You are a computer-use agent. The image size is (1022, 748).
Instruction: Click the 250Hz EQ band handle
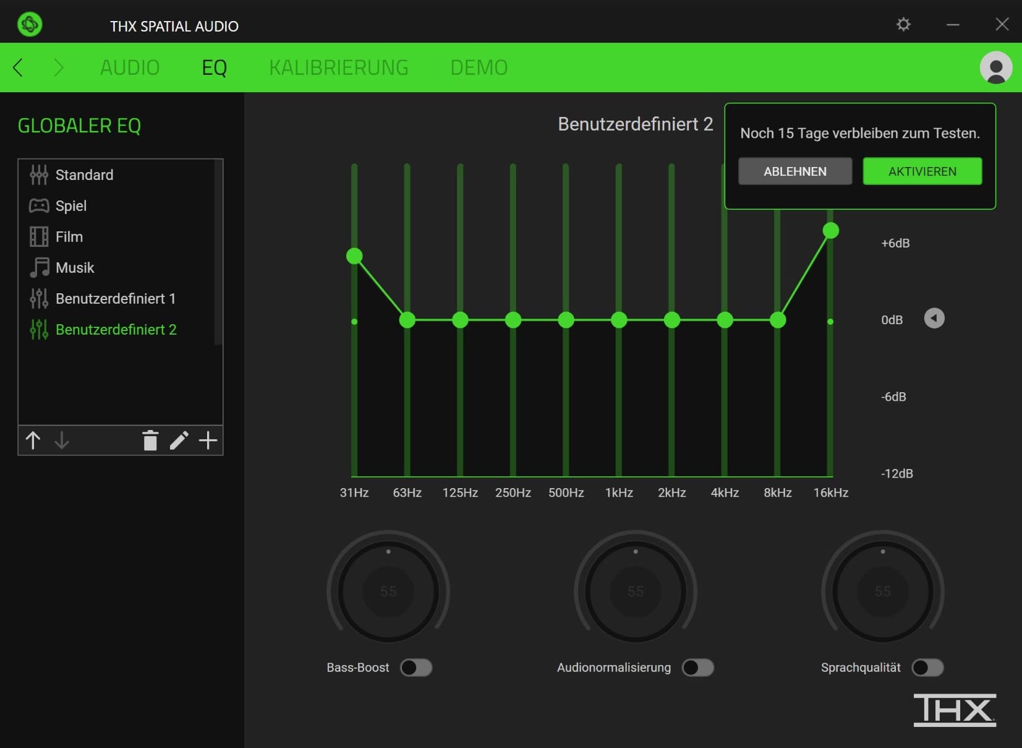click(513, 320)
